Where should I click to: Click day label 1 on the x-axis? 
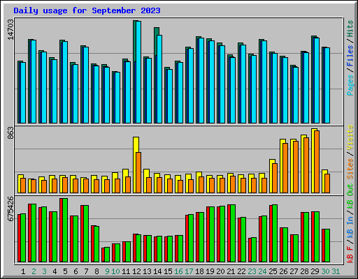(23, 271)
